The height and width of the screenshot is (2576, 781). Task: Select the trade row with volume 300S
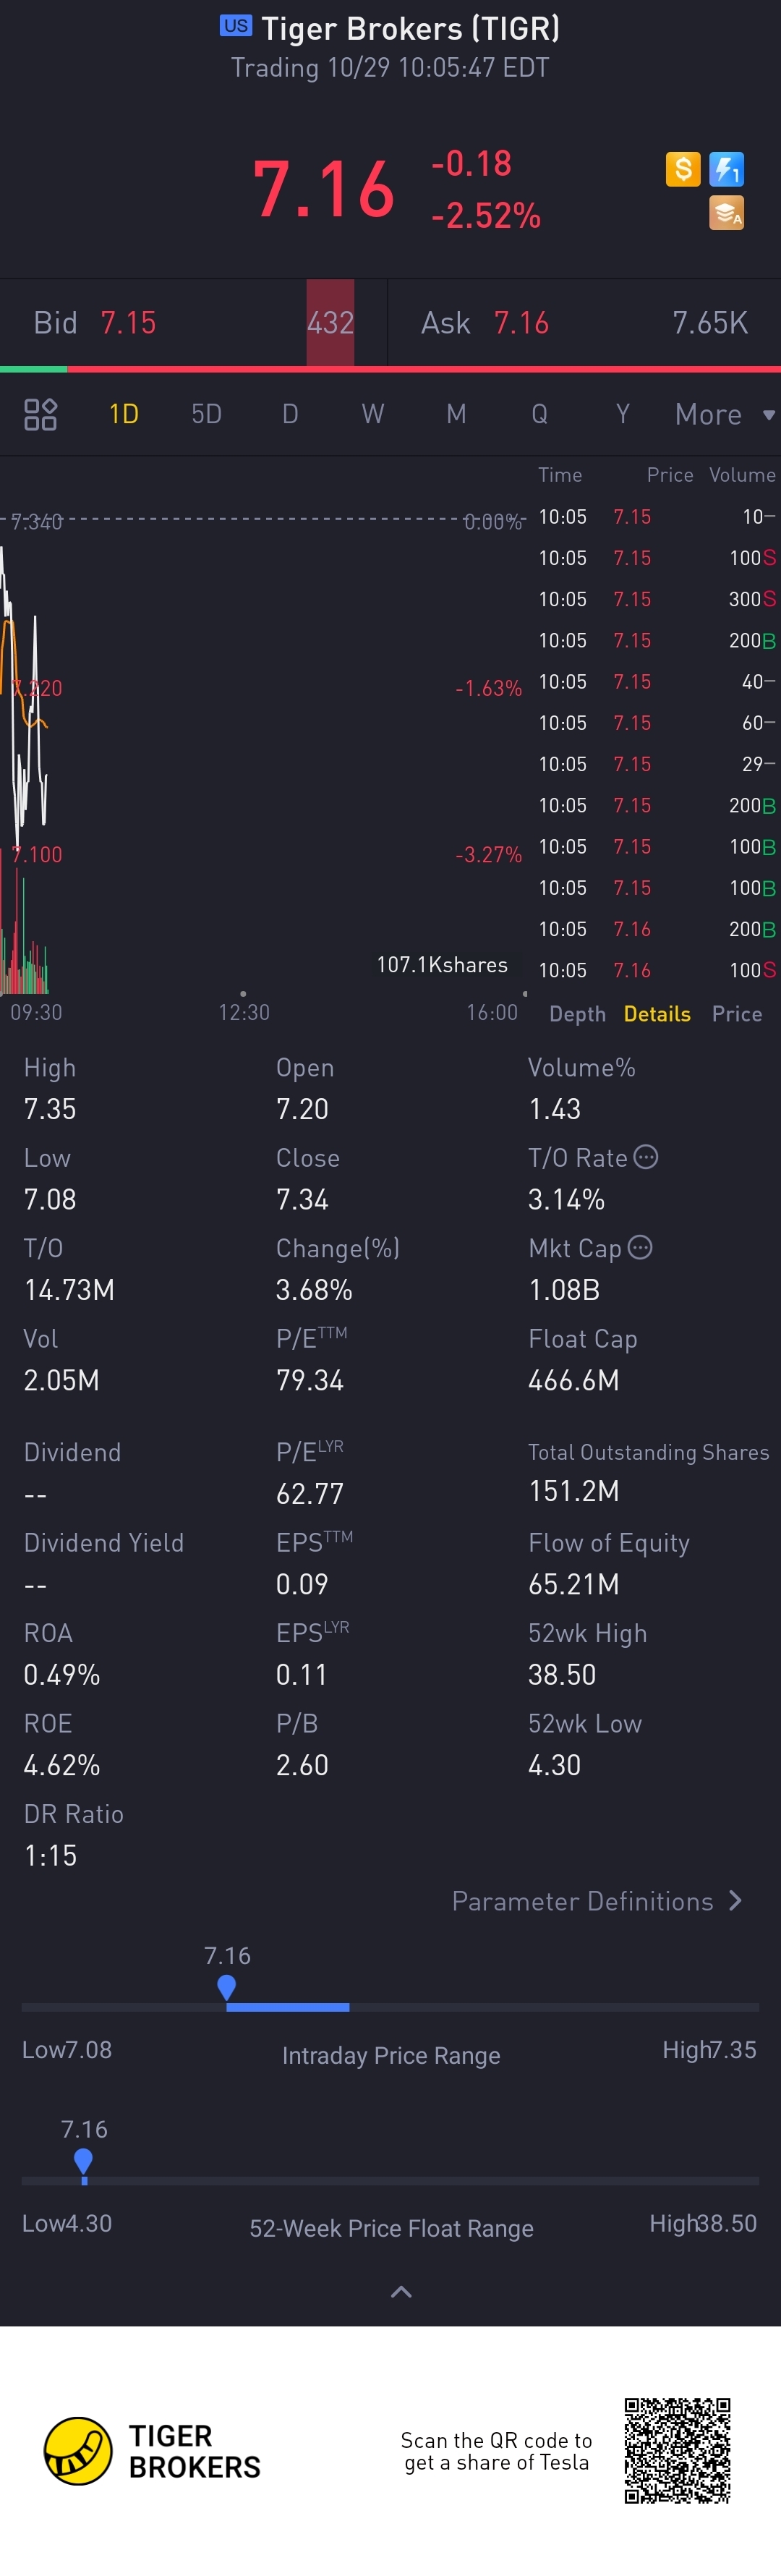[656, 599]
